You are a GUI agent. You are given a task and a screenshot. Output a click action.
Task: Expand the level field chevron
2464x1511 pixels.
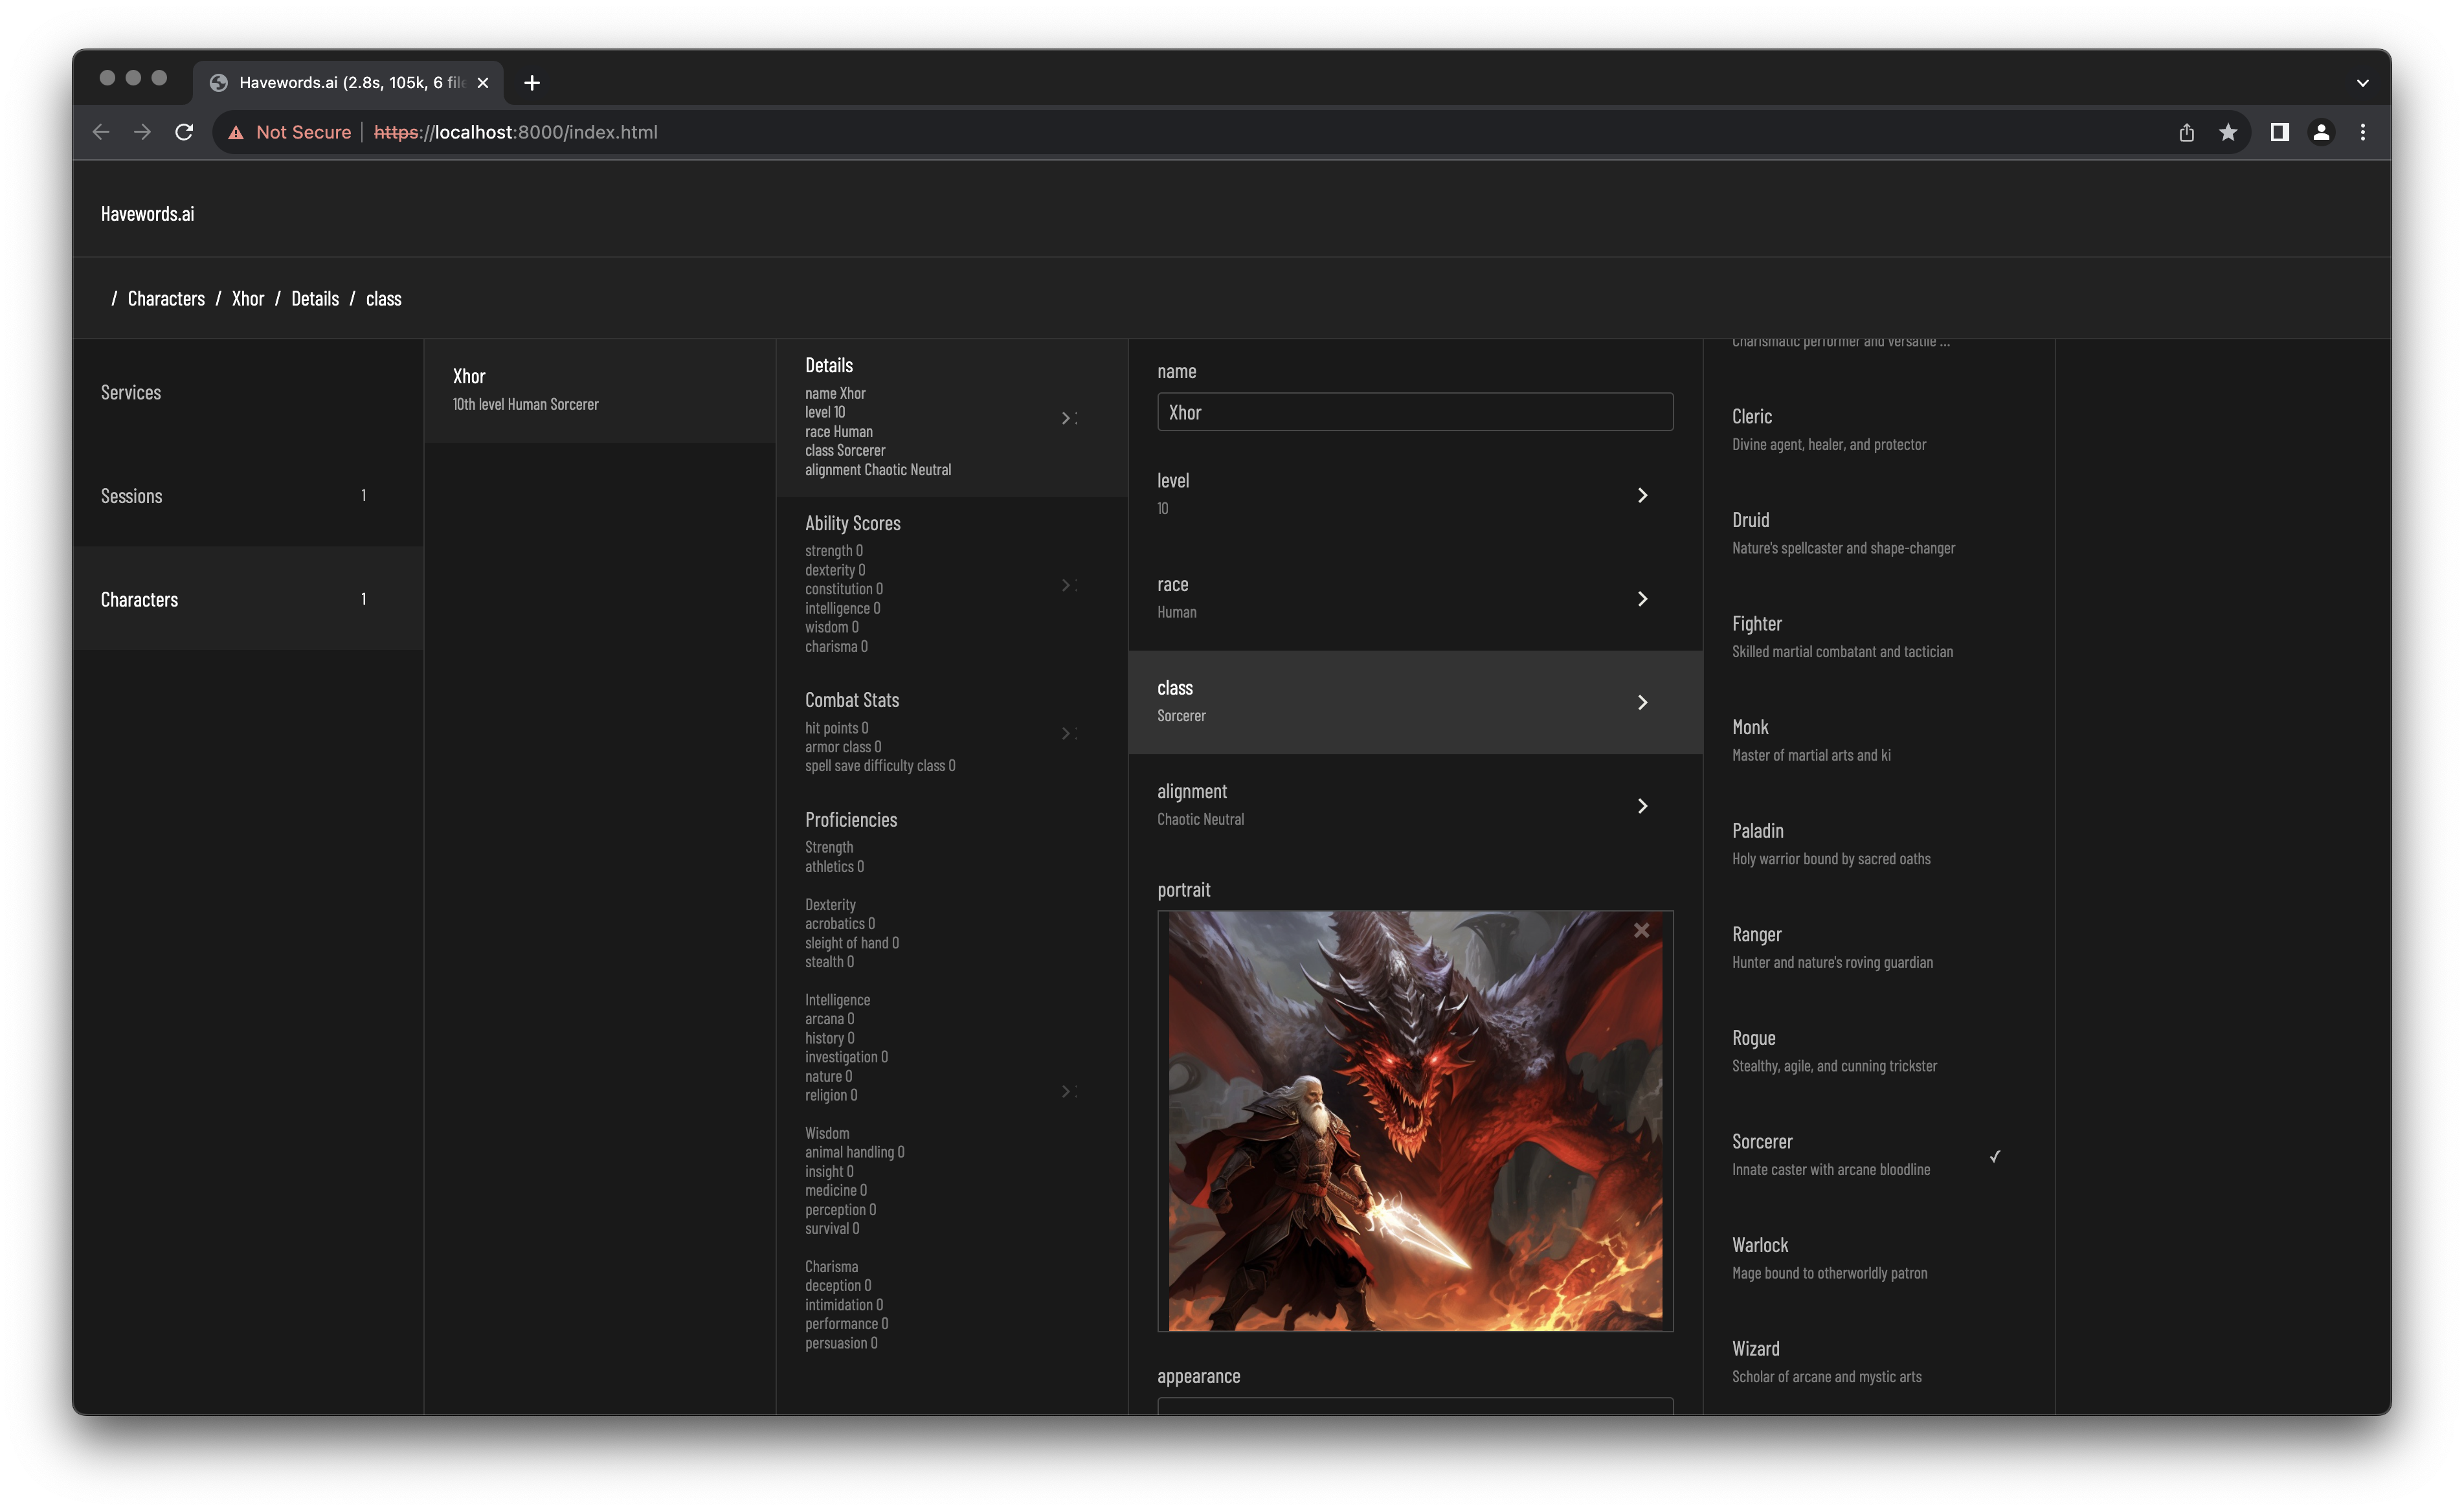tap(1642, 495)
